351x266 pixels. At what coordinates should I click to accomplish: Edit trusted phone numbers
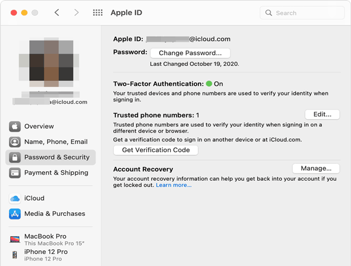pyautogui.click(x=323, y=114)
